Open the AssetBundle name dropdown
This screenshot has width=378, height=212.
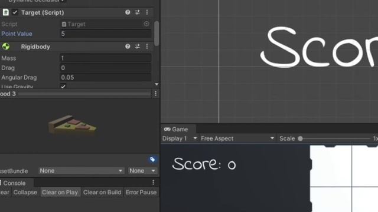click(81, 171)
